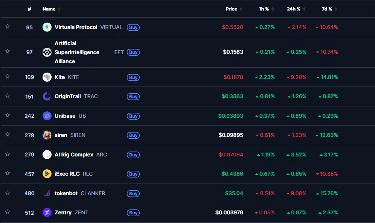Sort by 24h % change

click(294, 9)
